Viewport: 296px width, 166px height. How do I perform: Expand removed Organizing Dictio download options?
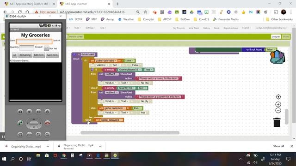(100, 147)
